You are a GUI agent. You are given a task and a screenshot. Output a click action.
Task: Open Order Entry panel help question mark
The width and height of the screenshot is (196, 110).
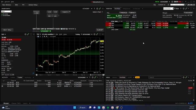point(94,9)
